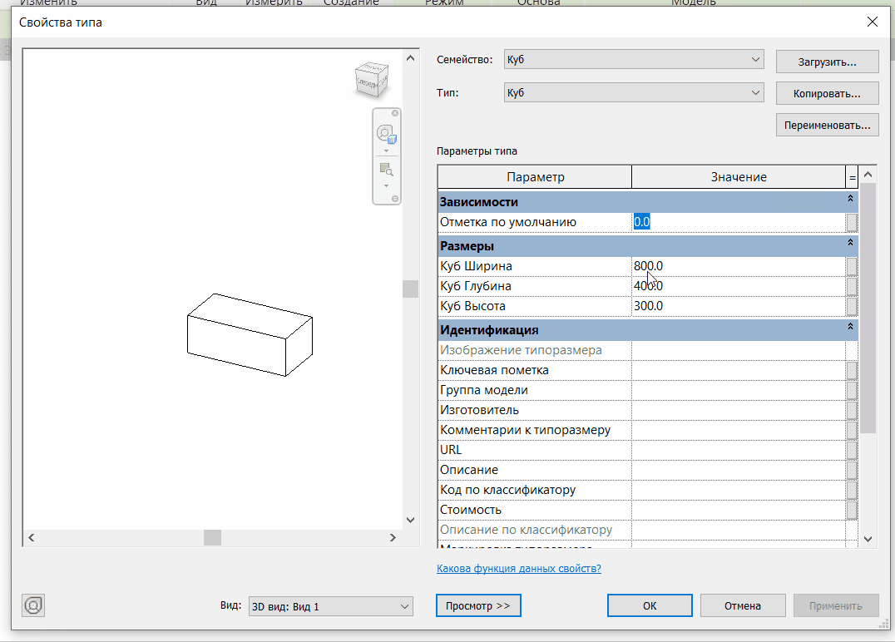The width and height of the screenshot is (895, 642).
Task: Open zoom tool dropdown arrow
Action: click(387, 186)
